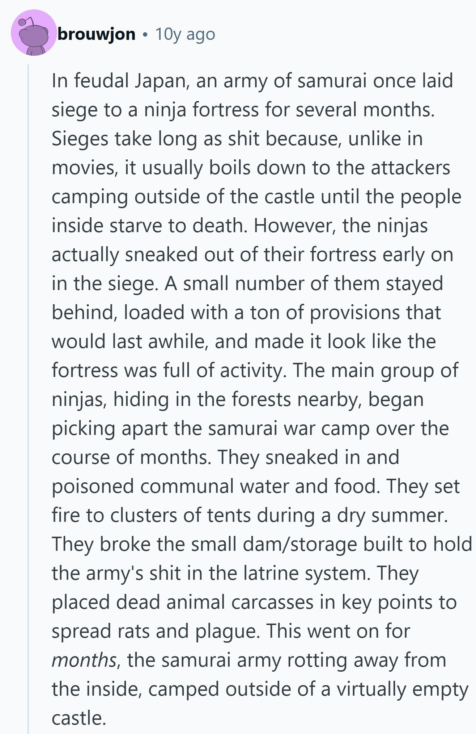Viewport: 476px width, 734px height.
Task: Click the "10y ago" comment timestamp
Action: coord(185,34)
